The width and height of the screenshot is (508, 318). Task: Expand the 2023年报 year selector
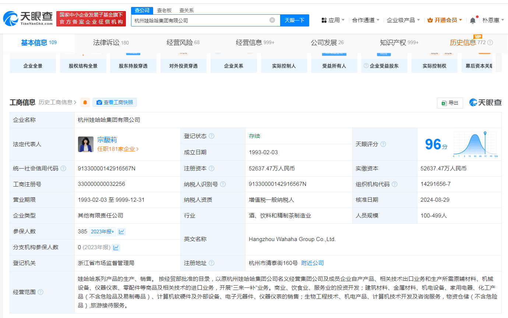[102, 232]
